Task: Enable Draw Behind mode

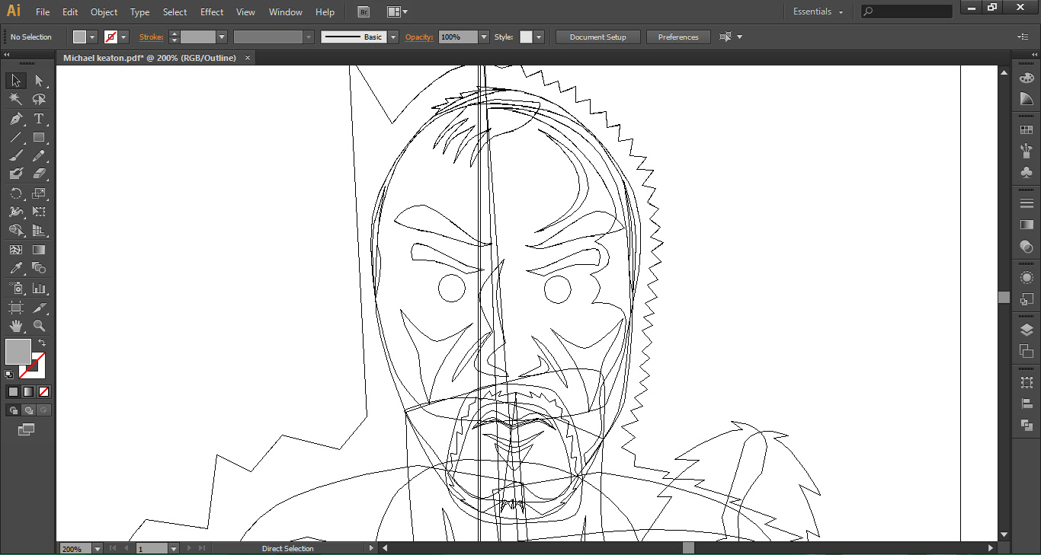Action: pyautogui.click(x=28, y=410)
